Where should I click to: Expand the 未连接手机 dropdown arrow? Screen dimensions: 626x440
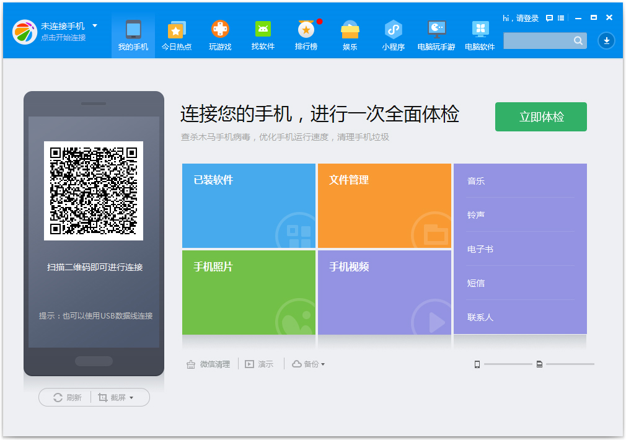[x=95, y=25]
